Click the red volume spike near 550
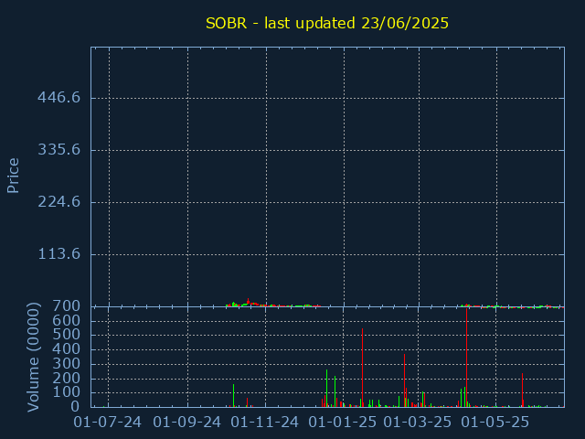This screenshot has width=585, height=439. (x=362, y=368)
